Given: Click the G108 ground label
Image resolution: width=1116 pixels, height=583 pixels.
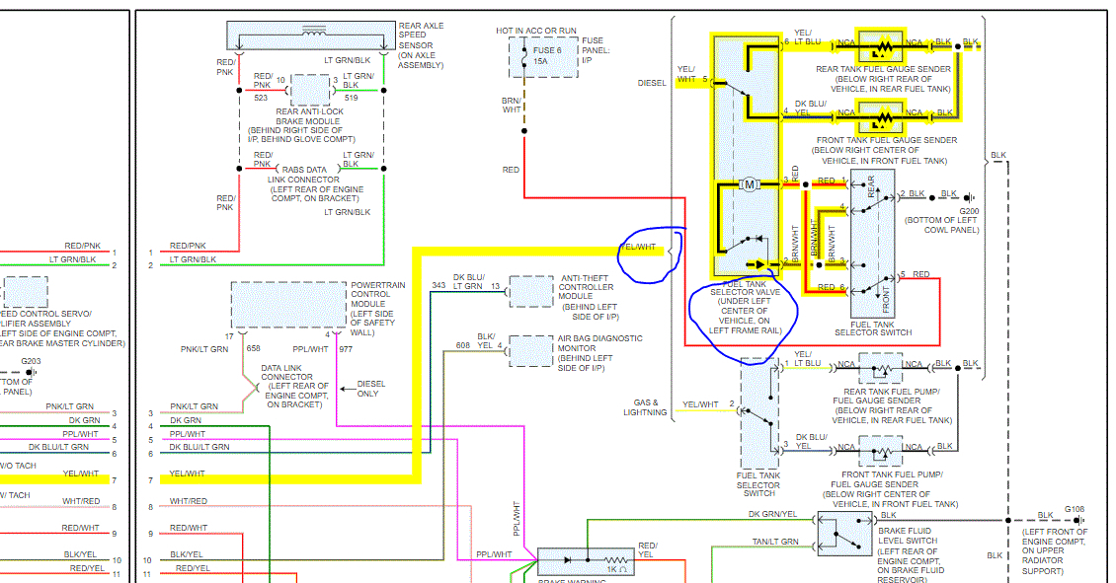Looking at the screenshot, I should coord(1075,509).
